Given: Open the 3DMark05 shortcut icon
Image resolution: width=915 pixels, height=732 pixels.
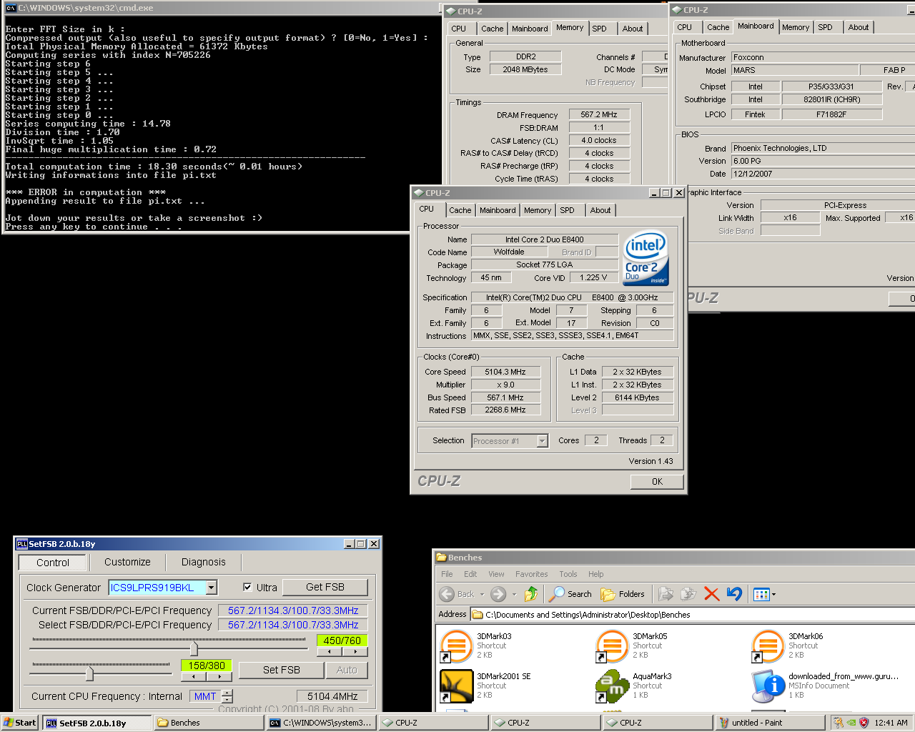Looking at the screenshot, I should (x=612, y=646).
